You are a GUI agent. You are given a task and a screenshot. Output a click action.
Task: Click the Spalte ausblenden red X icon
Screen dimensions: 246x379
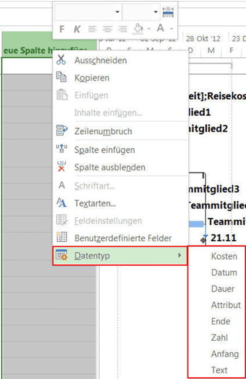coord(61,166)
